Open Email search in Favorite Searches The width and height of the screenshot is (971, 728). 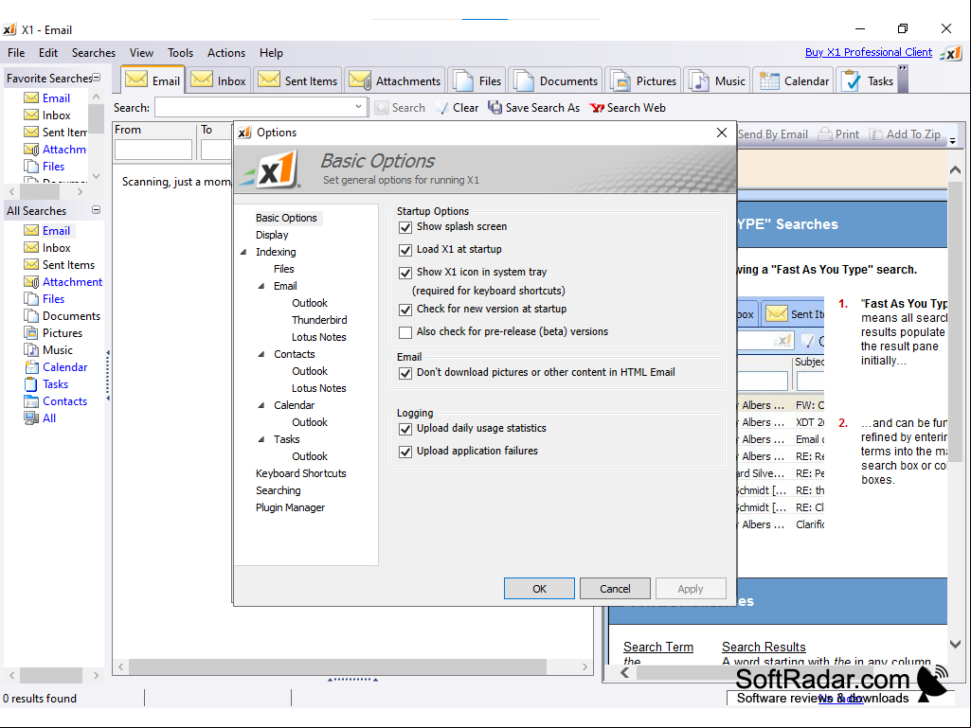(x=47, y=98)
